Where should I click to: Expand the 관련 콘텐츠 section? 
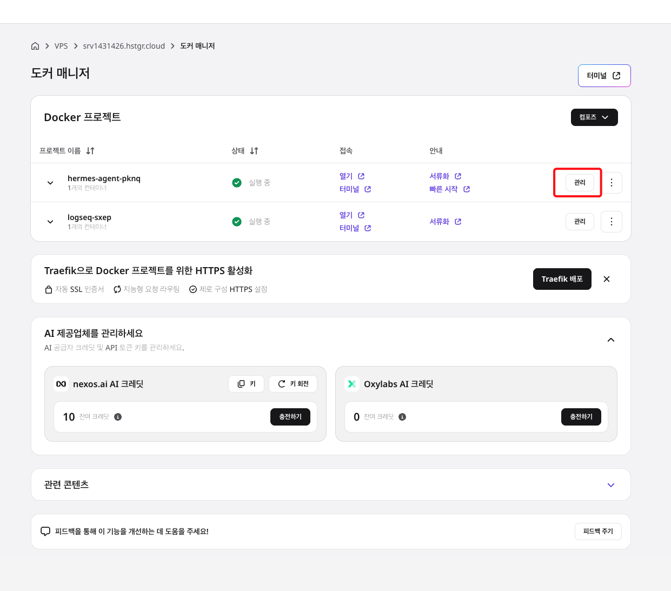(611, 485)
